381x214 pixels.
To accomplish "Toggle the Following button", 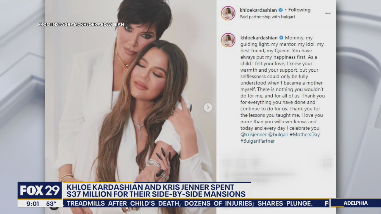I will pos(299,10).
